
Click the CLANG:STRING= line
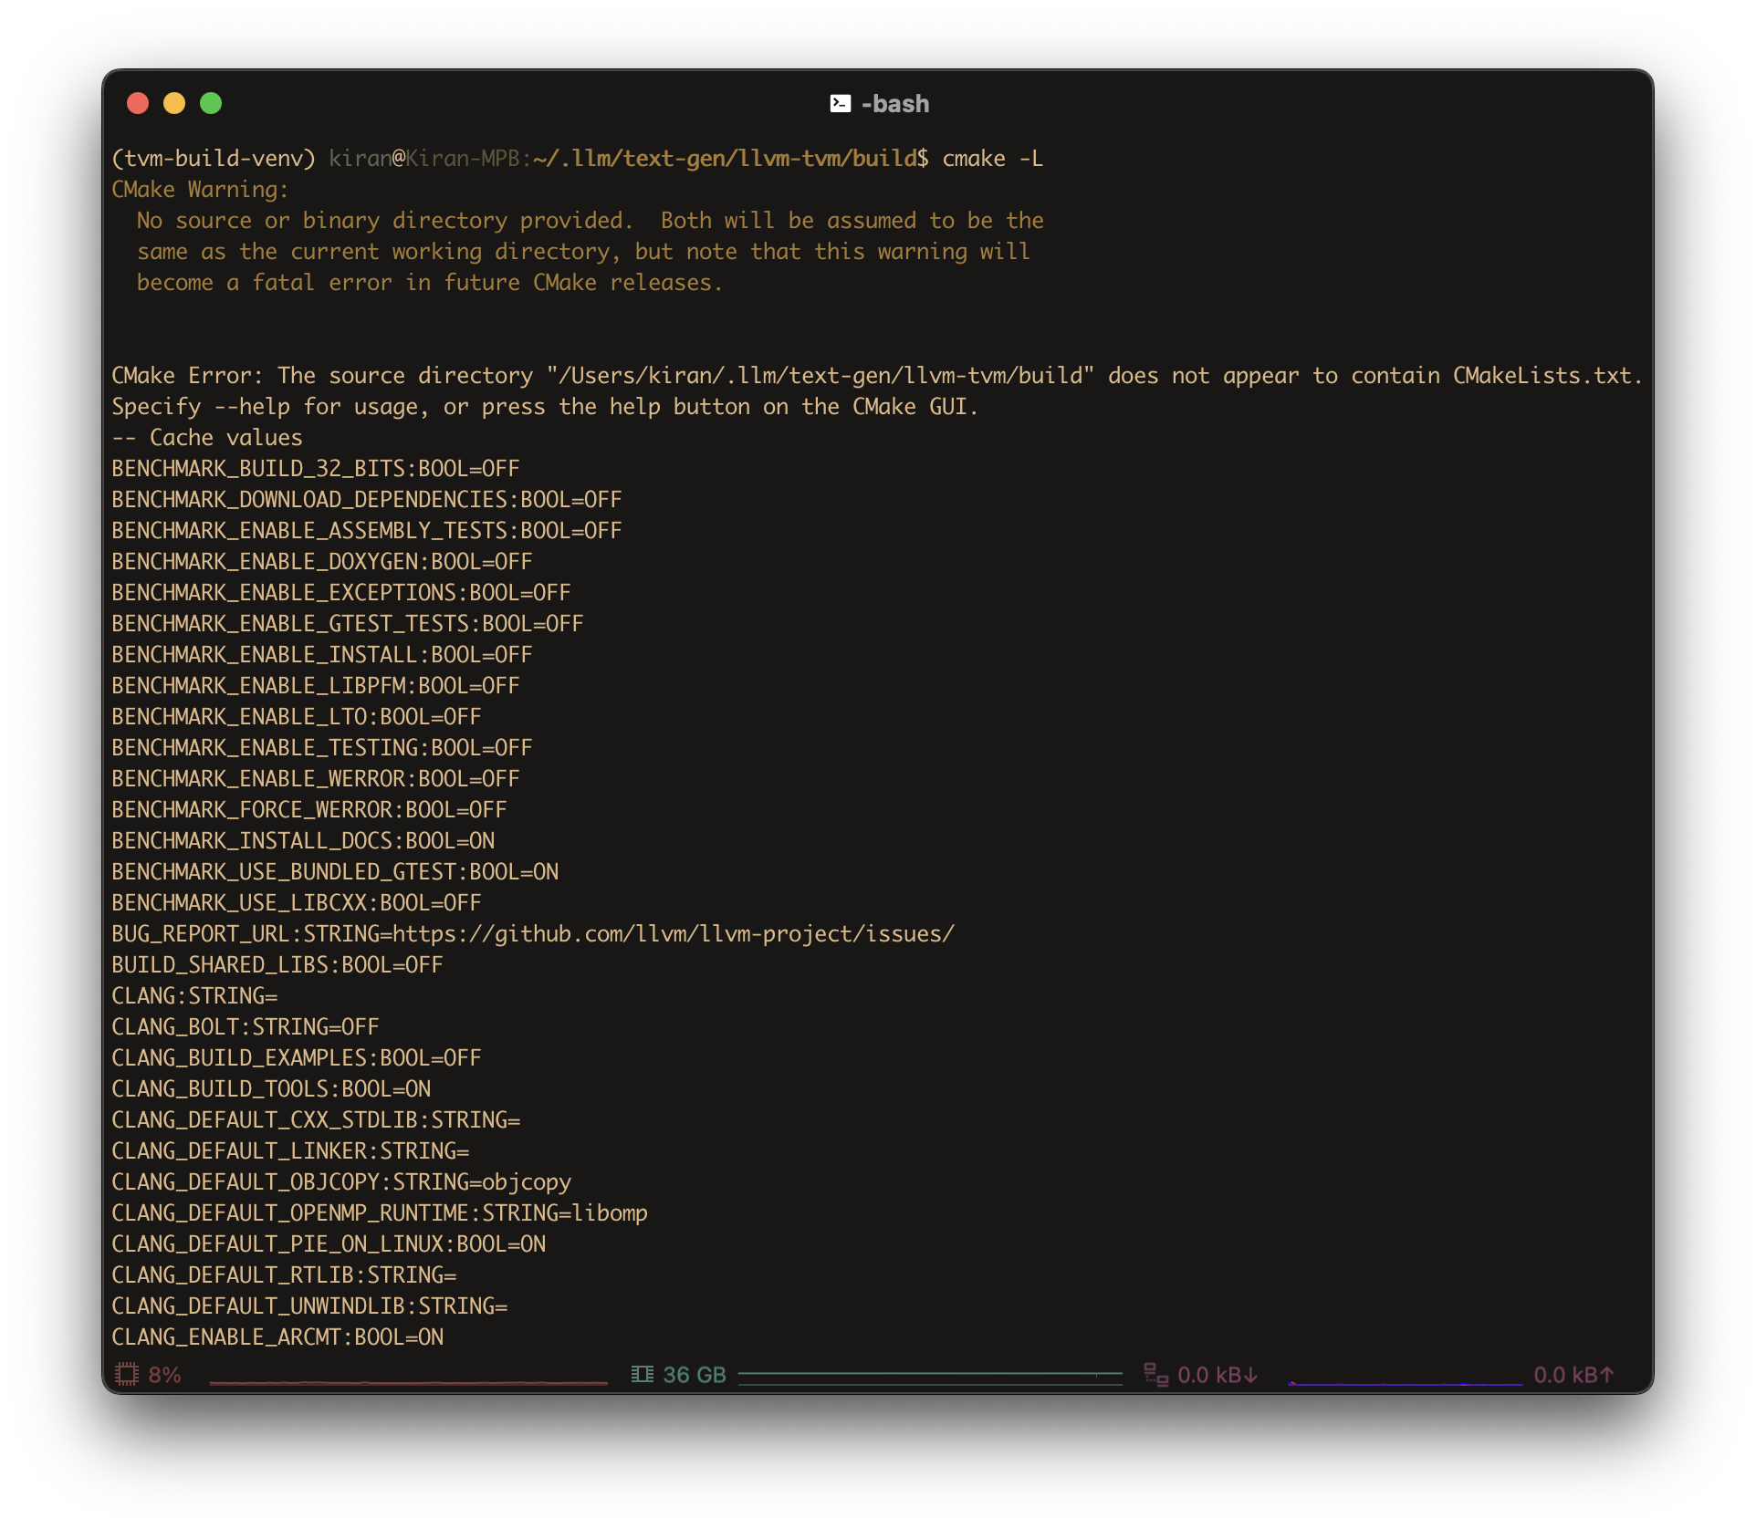194,996
